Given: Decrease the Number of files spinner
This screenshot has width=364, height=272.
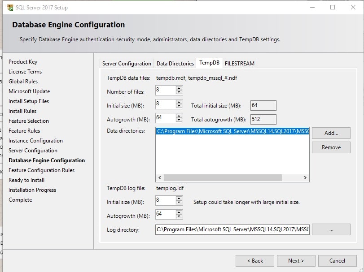Looking at the screenshot, I should click(x=179, y=93).
